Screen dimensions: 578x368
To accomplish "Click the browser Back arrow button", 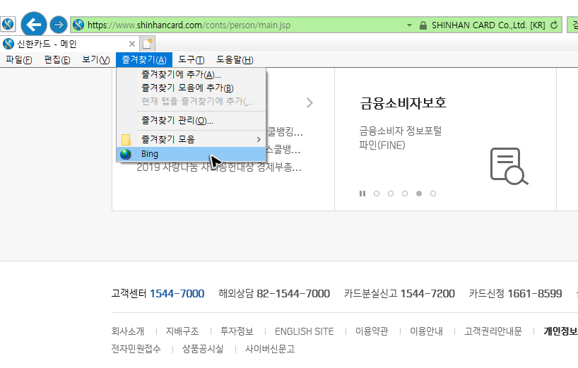I will (x=33, y=25).
